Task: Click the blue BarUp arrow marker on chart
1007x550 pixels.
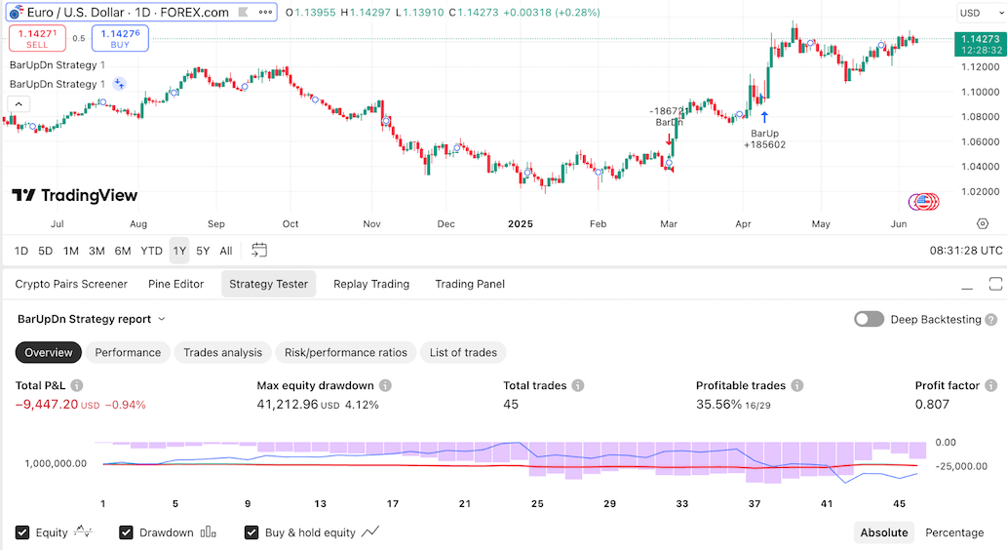Action: click(x=764, y=118)
